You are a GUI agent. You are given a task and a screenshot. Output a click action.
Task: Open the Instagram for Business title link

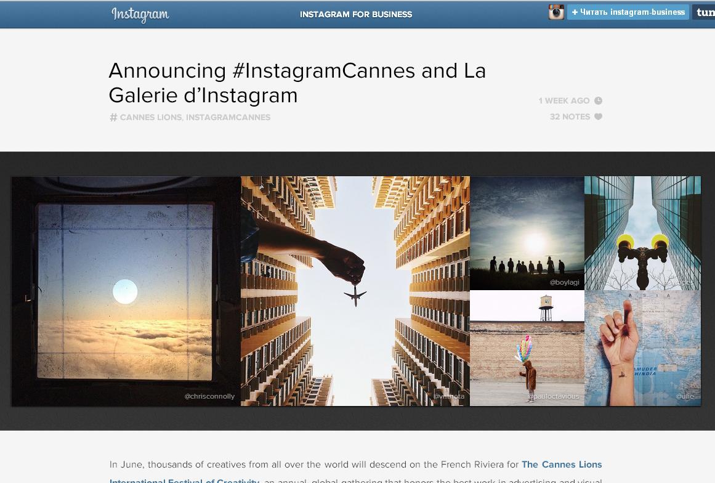356,14
